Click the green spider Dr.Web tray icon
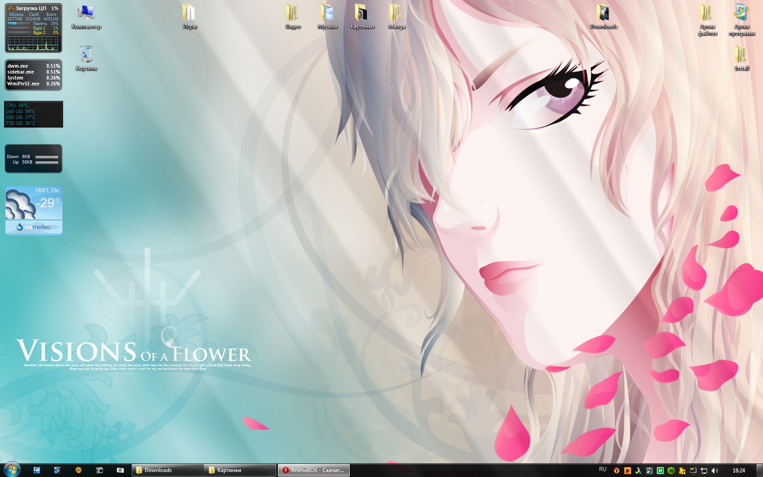 coord(671,471)
